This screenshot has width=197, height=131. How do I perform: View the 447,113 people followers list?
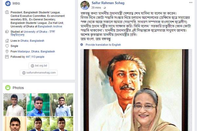point(35,57)
